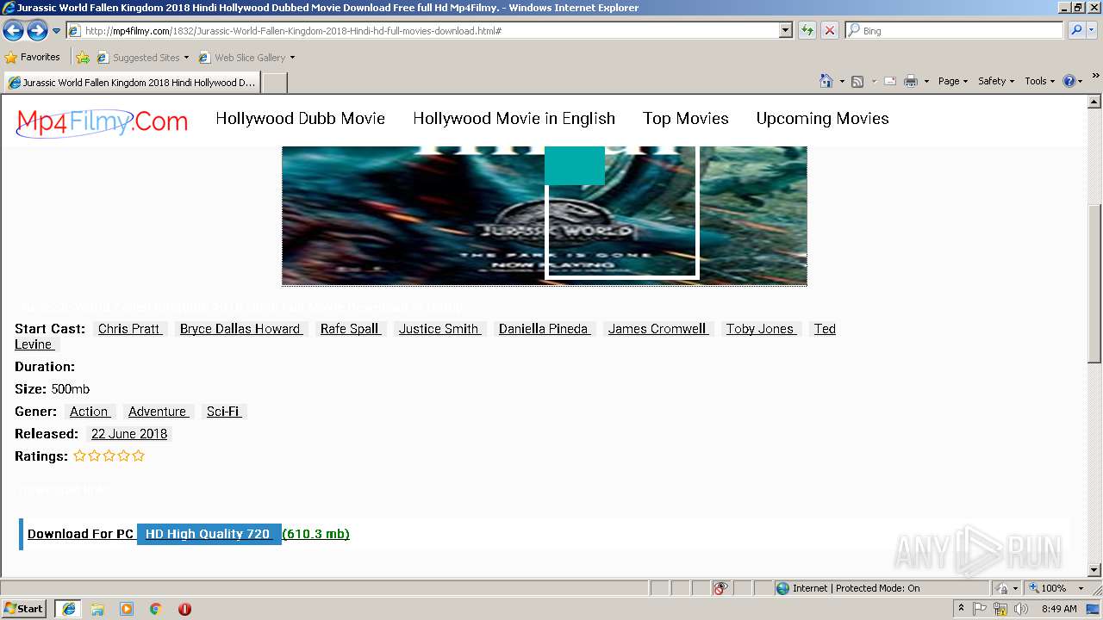1103x620 pixels.
Task: Click the 22 June 2018 release link
Action: pyautogui.click(x=129, y=434)
